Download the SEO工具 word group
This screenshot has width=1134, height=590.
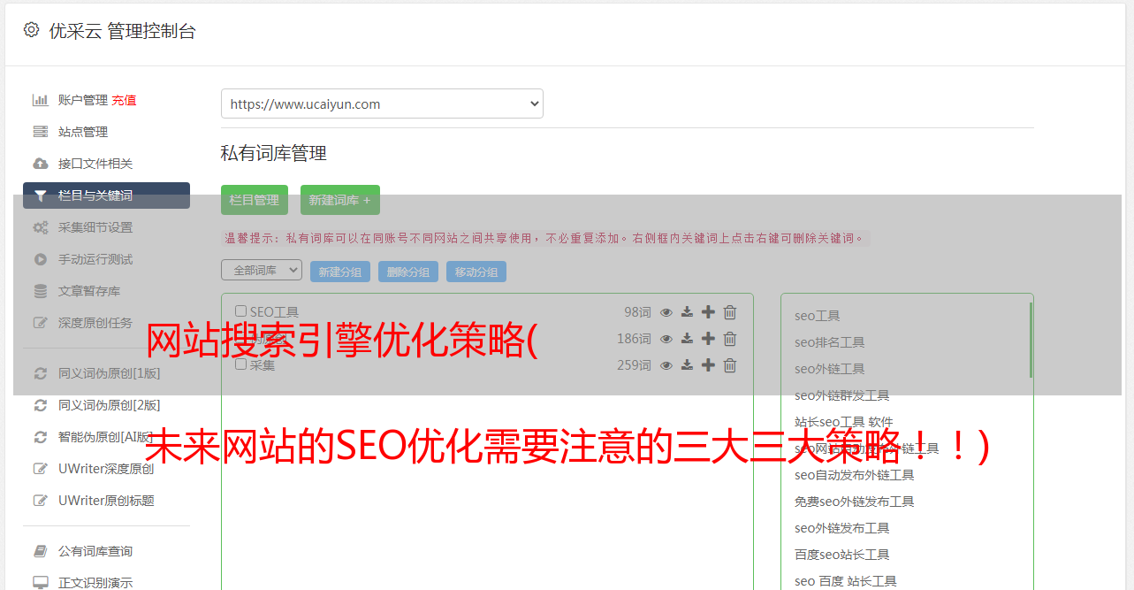[687, 312]
